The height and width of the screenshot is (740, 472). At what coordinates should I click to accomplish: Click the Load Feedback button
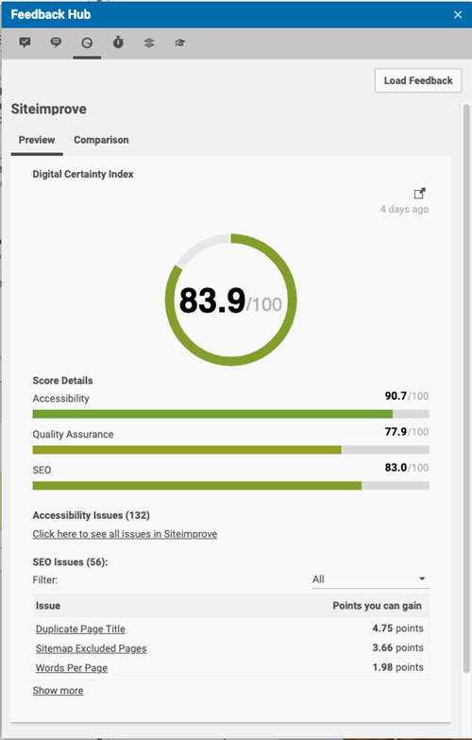pyautogui.click(x=418, y=80)
